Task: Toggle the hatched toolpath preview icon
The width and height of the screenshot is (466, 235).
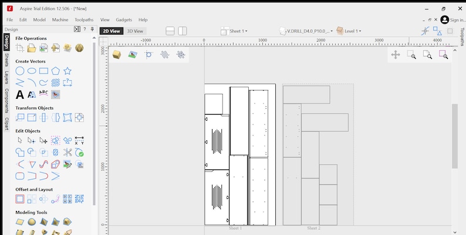Action: click(181, 54)
